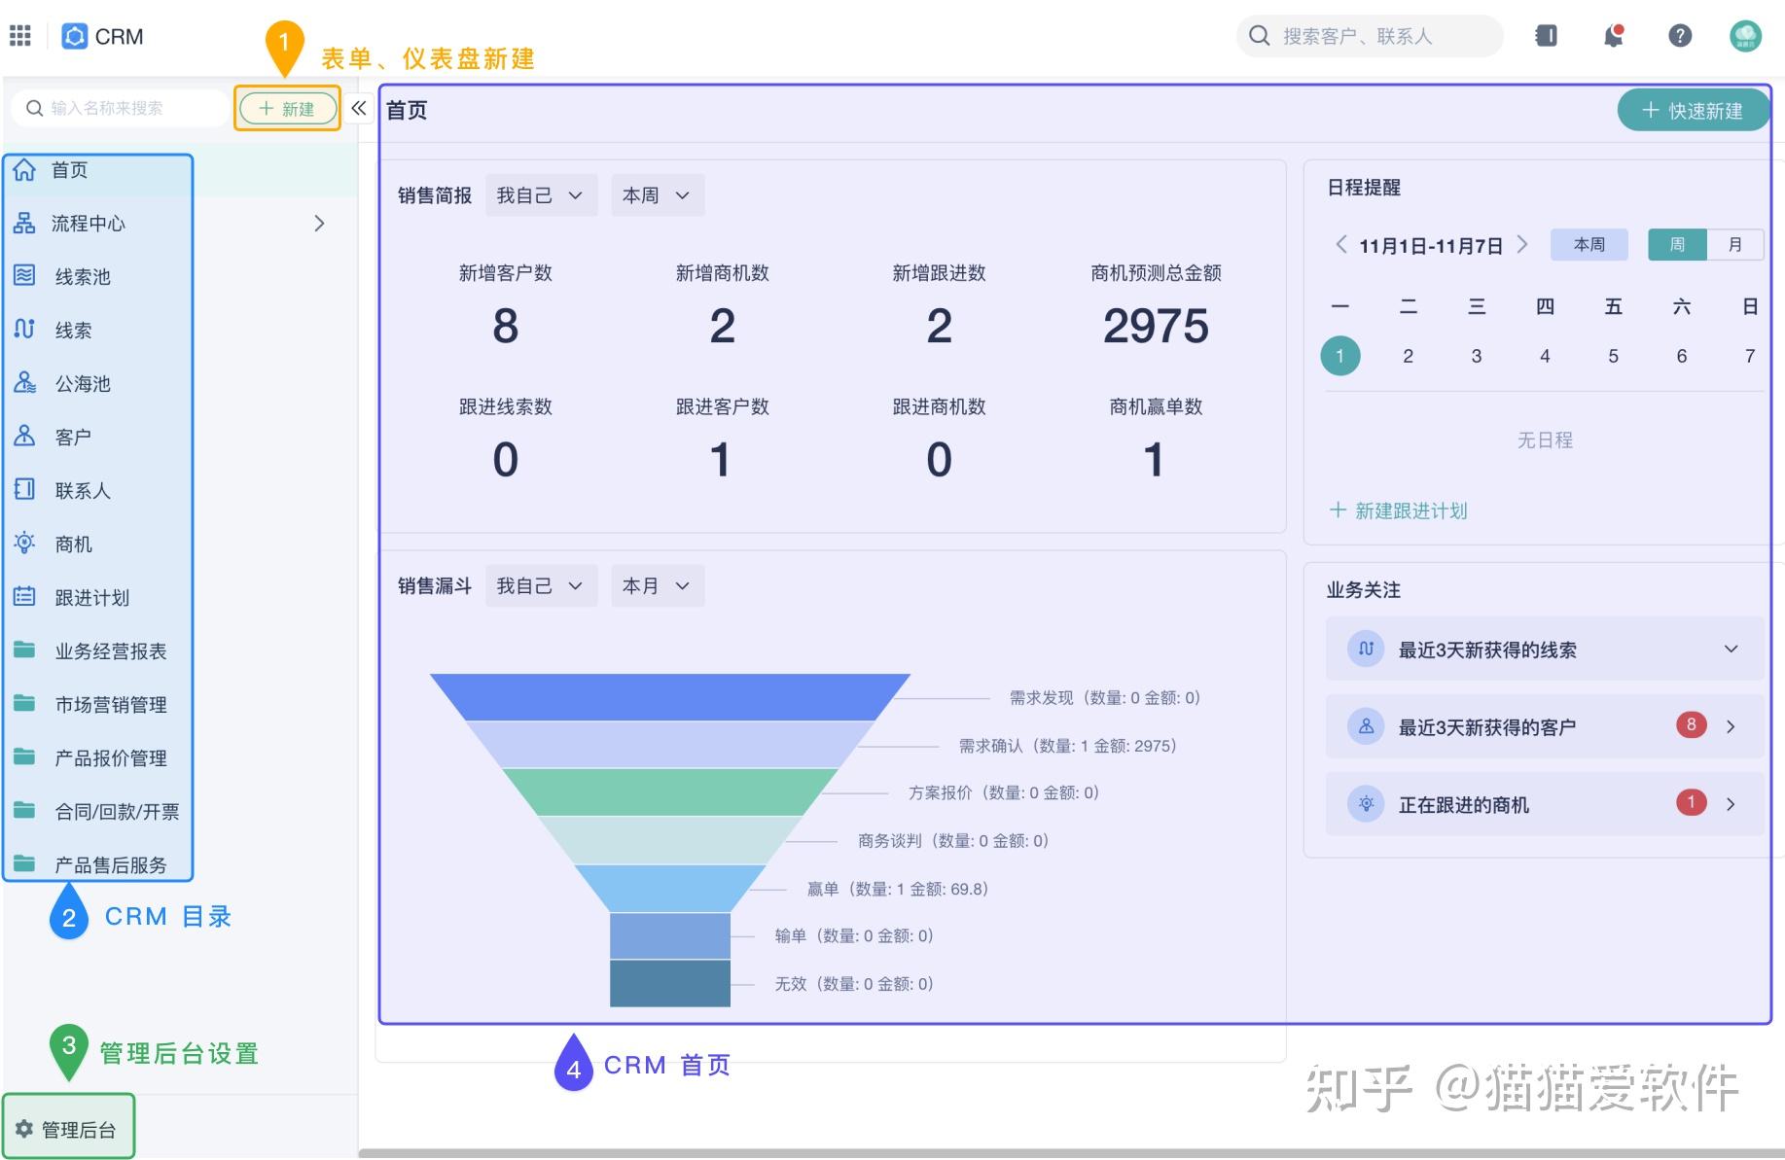The image size is (1785, 1160).
Task: Click the 8 badge on 新获得的客户
Action: 1692,724
